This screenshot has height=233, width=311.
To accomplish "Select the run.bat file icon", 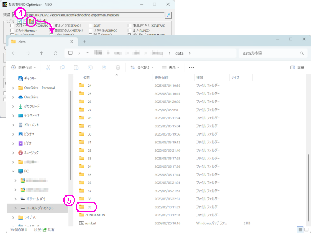I will coord(81,223).
